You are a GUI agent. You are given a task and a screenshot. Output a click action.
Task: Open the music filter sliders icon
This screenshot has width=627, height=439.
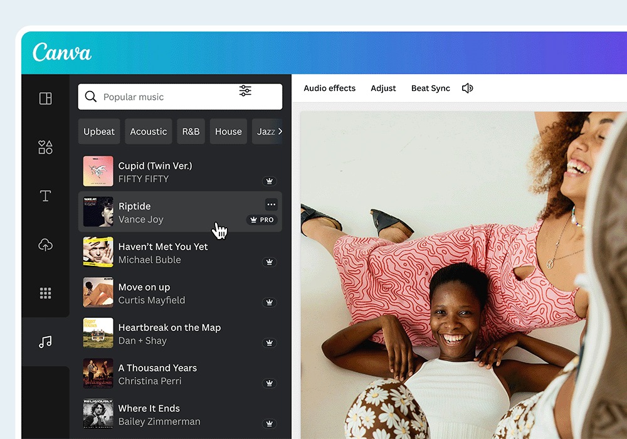coord(245,90)
